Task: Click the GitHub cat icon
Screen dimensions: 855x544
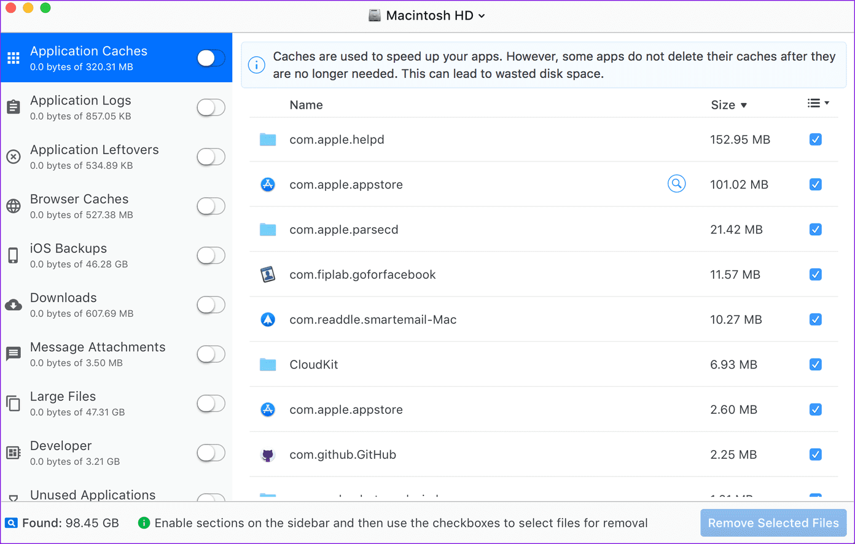Action: click(268, 455)
